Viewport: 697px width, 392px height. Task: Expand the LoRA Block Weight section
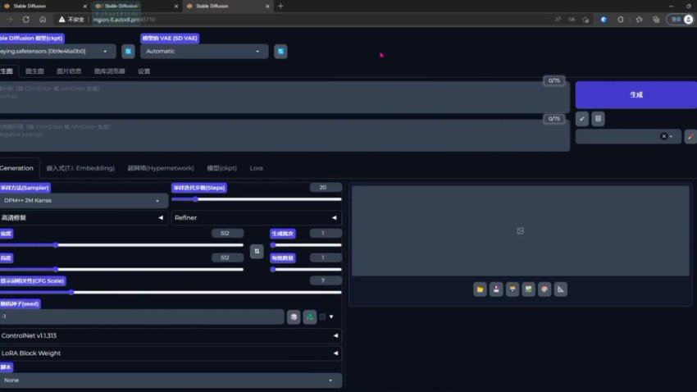pyautogui.click(x=171, y=353)
